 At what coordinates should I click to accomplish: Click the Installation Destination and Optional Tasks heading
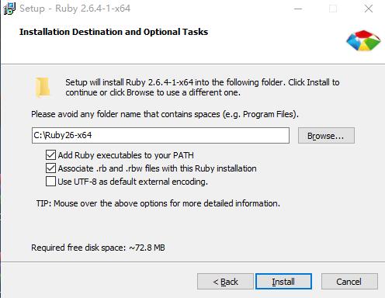pos(113,32)
